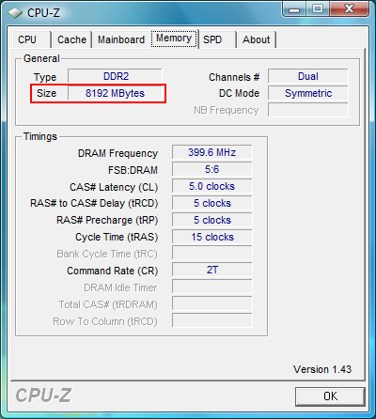
Task: Maximize the CPU-Z window
Action: pyautogui.click(x=318, y=9)
